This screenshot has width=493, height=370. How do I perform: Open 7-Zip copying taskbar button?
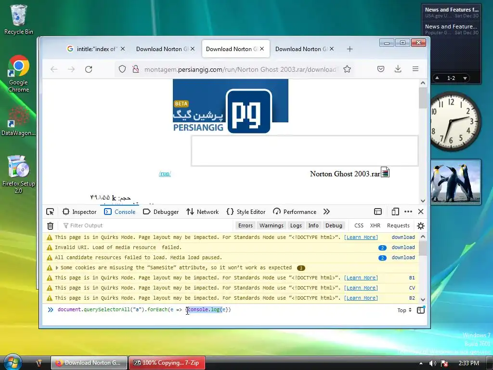click(x=167, y=363)
